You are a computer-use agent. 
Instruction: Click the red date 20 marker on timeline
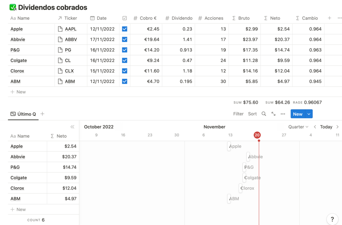pyautogui.click(x=257, y=135)
